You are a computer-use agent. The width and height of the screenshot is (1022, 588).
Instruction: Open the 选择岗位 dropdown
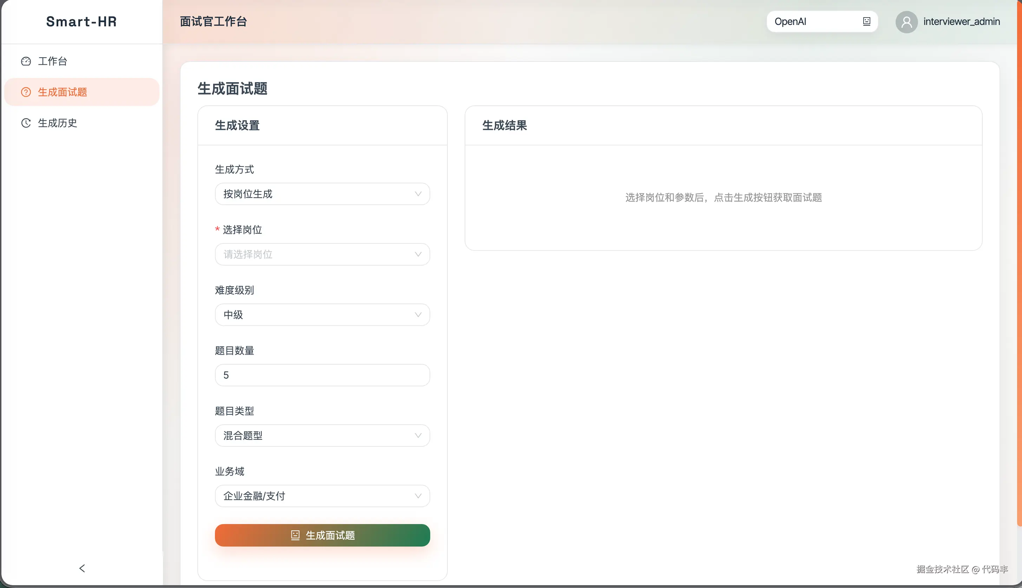click(x=322, y=254)
